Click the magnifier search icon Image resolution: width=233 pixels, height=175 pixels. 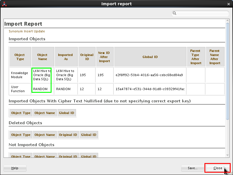[x=174, y=13]
